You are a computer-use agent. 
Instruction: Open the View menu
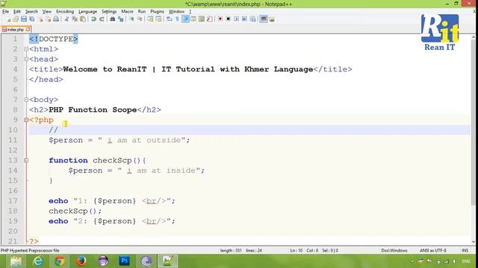click(46, 12)
